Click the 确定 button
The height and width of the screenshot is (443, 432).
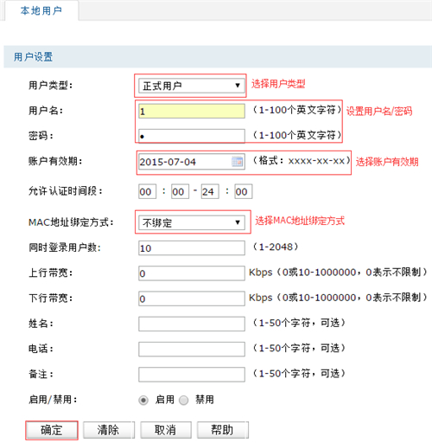point(52,430)
